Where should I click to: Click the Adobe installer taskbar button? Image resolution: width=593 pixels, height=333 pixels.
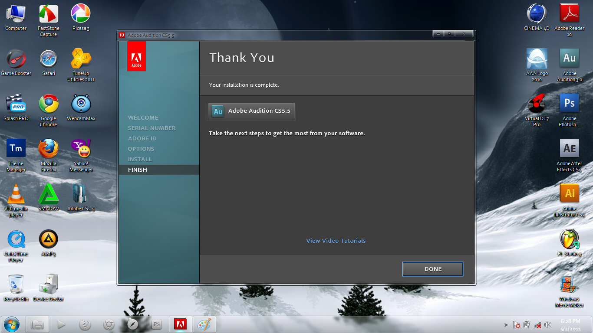(x=180, y=324)
